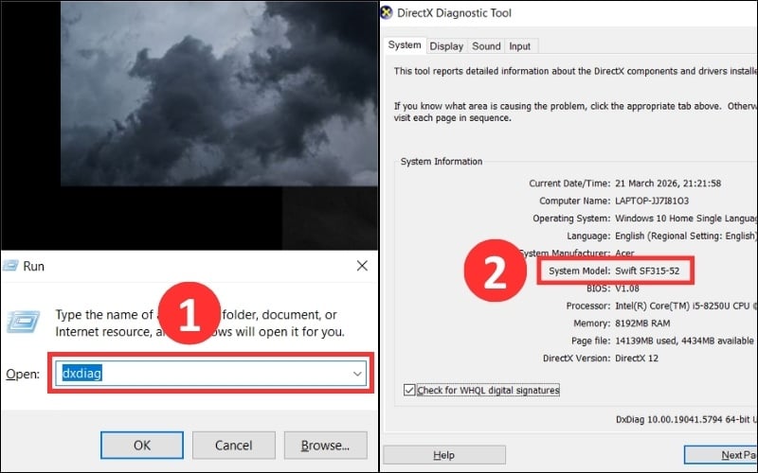
Task: Select the DirectX Version value DirectX 12
Action: click(x=637, y=359)
